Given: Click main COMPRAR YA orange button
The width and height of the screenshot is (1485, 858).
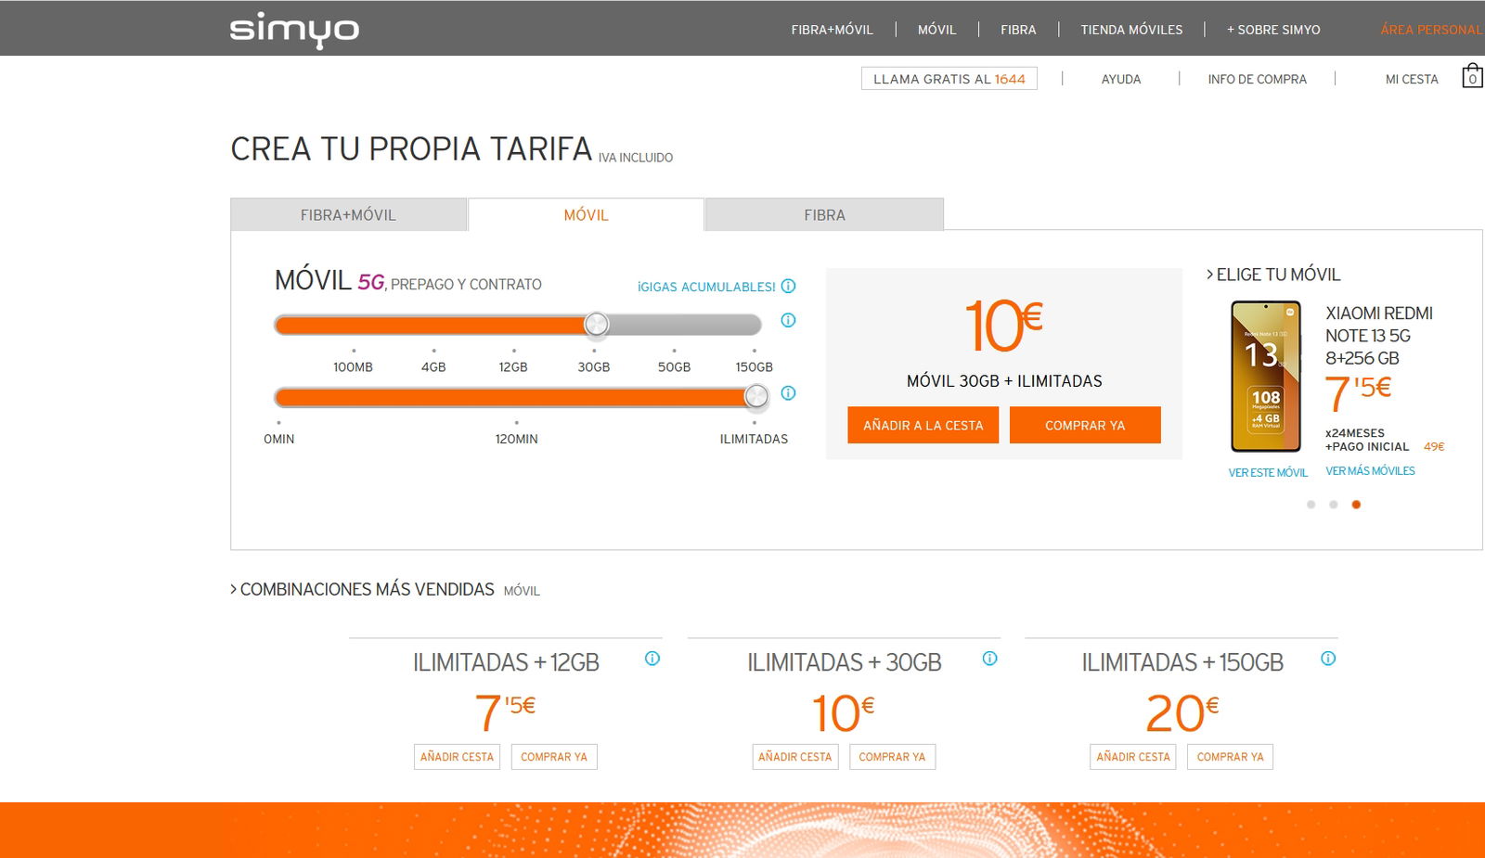Looking at the screenshot, I should pos(1085,425).
